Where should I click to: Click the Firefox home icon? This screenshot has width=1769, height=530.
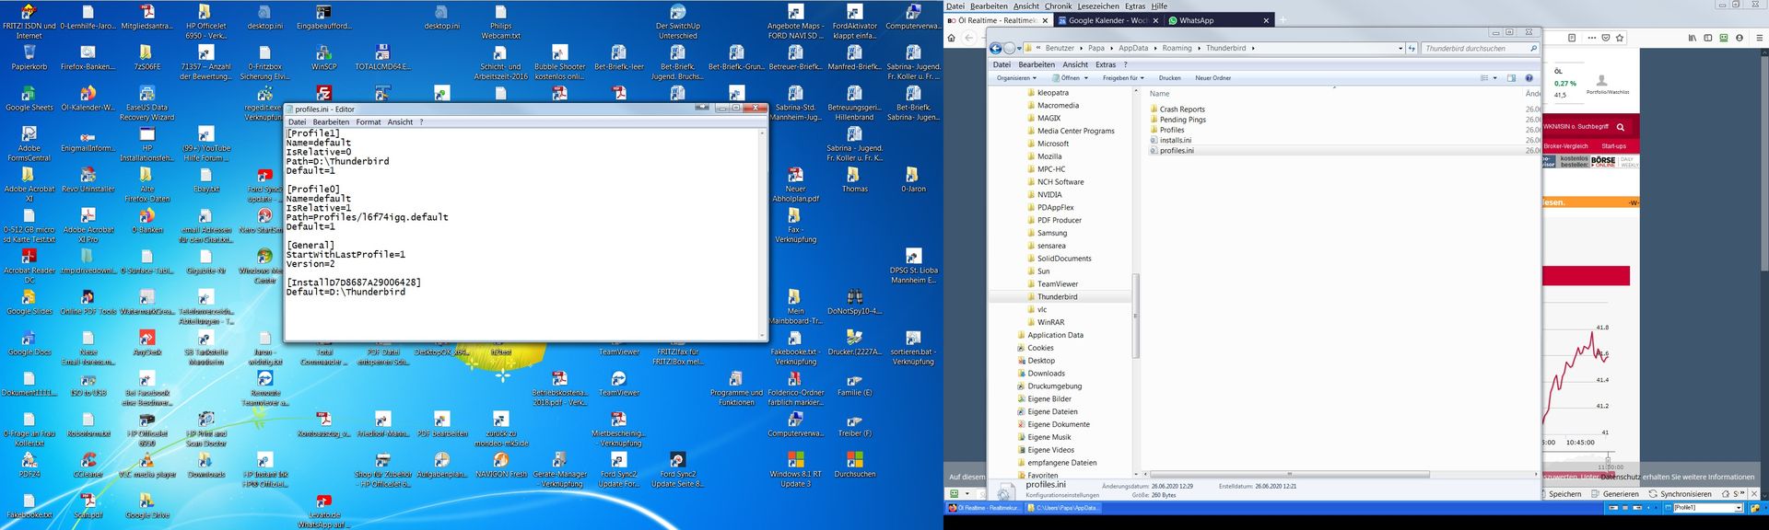click(x=952, y=38)
